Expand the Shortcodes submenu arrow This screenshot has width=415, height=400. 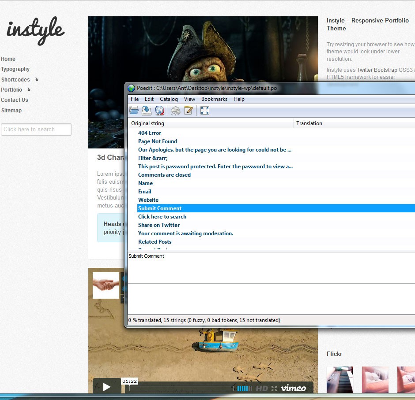click(37, 79)
